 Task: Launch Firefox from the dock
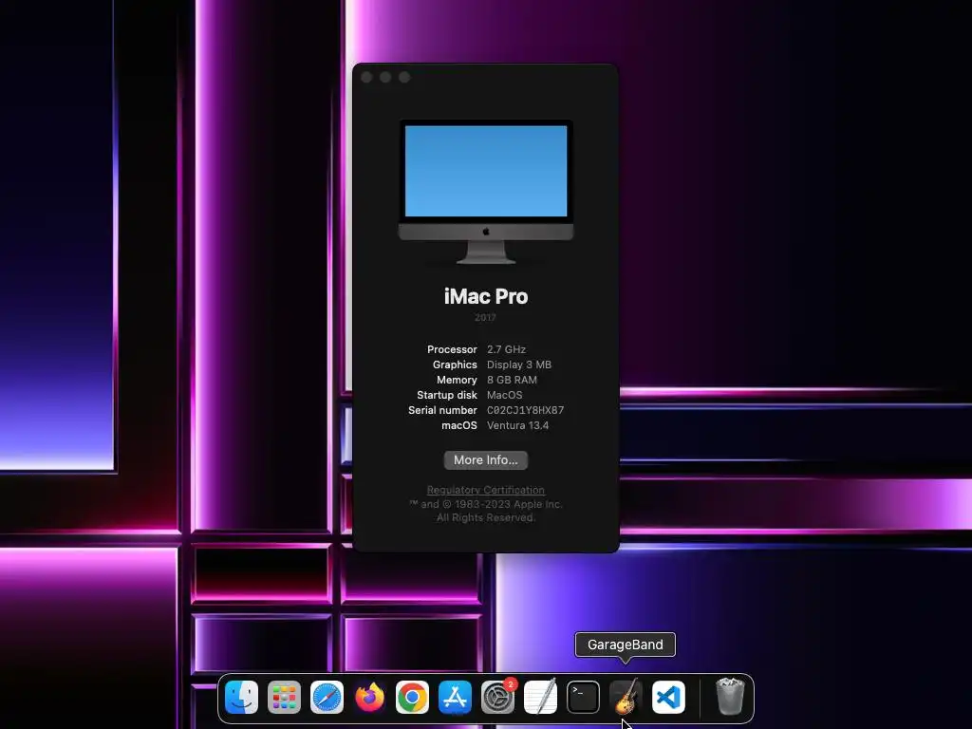tap(369, 697)
